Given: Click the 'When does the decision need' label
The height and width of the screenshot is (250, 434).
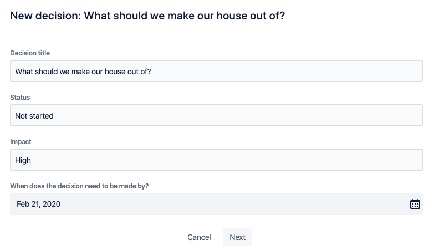Looking at the screenshot, I should (x=79, y=186).
